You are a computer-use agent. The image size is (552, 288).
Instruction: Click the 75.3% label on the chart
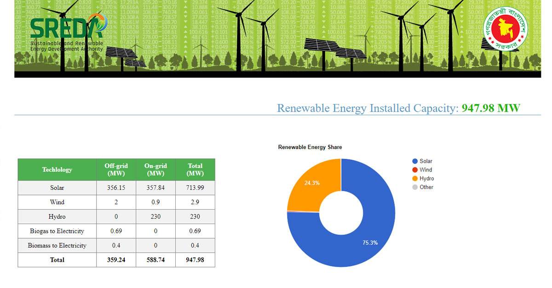point(367,242)
